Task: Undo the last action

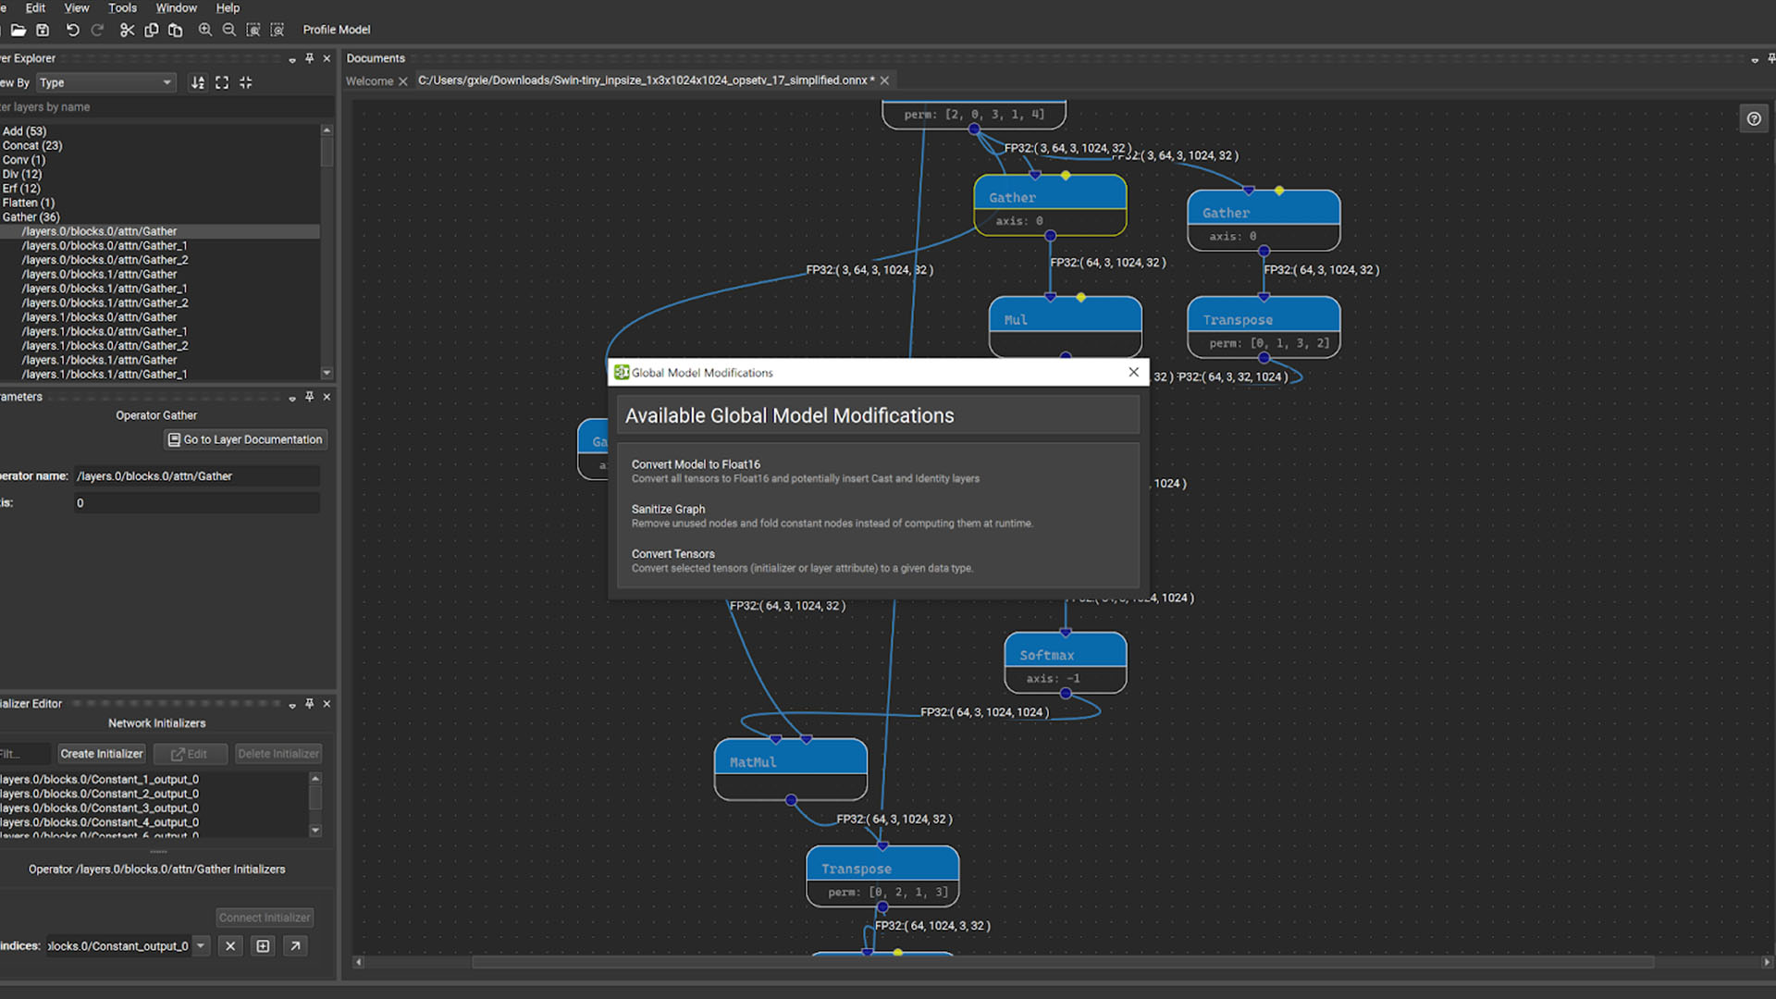Action: coord(72,30)
